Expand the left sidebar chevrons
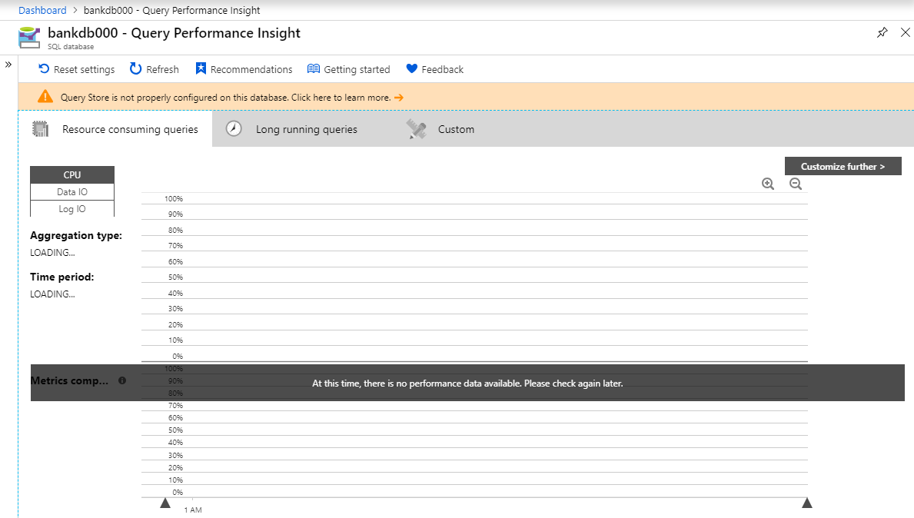The height and width of the screenshot is (518, 914). click(8, 65)
